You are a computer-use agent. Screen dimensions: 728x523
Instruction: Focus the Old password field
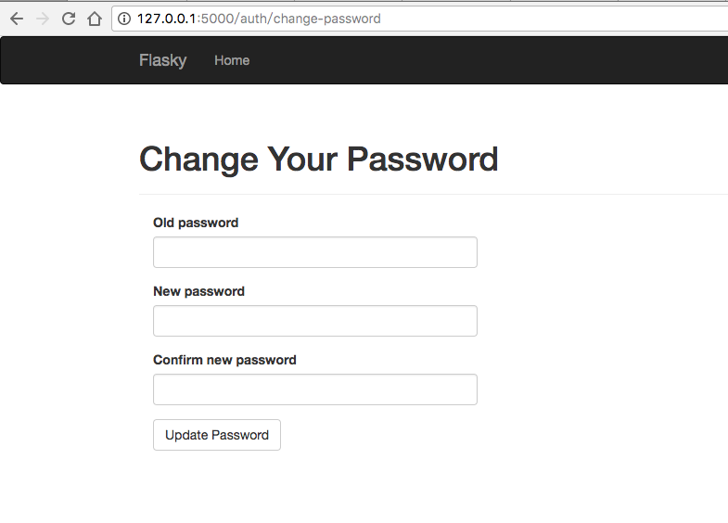314,252
